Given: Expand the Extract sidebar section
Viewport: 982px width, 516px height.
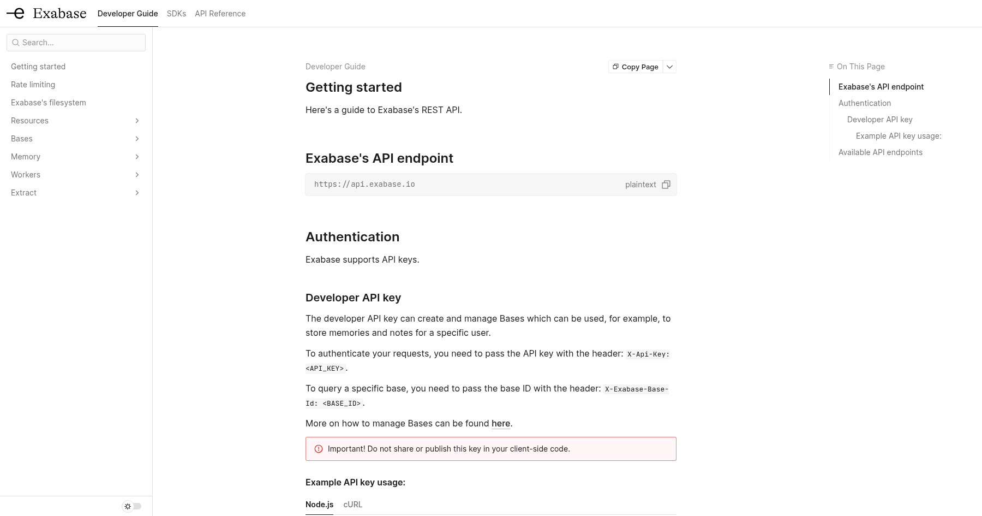Looking at the screenshot, I should pyautogui.click(x=137, y=193).
